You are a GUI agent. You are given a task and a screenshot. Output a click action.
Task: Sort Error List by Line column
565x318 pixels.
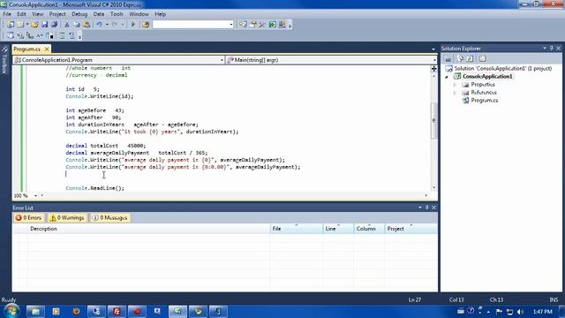pyautogui.click(x=338, y=229)
